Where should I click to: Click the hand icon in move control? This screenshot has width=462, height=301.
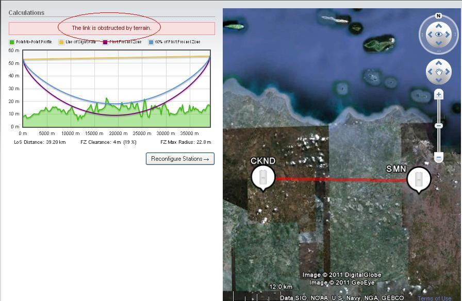(439, 72)
